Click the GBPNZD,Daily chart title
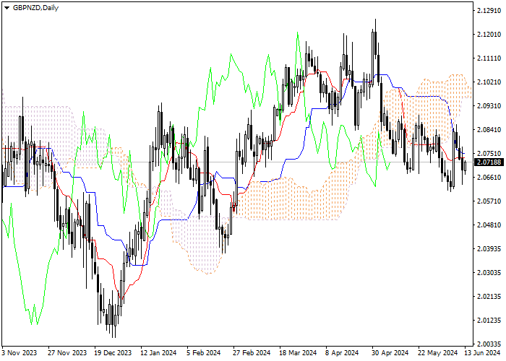The image size is (506, 361). pyautogui.click(x=35, y=8)
